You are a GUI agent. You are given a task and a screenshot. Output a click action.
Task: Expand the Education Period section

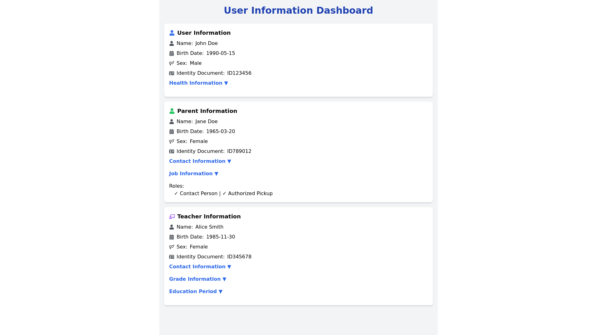pos(196,292)
